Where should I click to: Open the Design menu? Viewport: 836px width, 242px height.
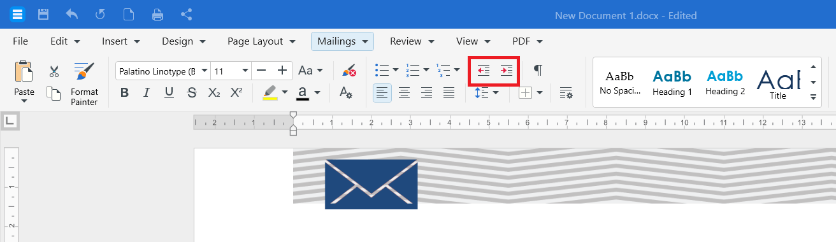[x=184, y=41]
